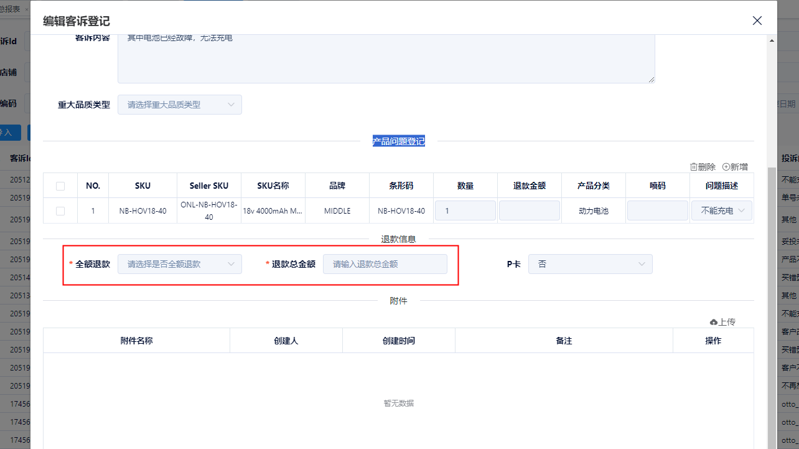Click the 上传 cloud icon in the attachment section
The width and height of the screenshot is (799, 449).
click(x=714, y=321)
